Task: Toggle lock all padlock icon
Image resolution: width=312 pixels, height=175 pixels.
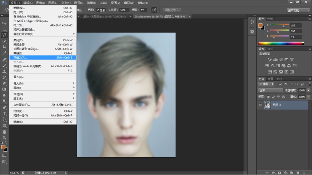Action: (x=284, y=97)
